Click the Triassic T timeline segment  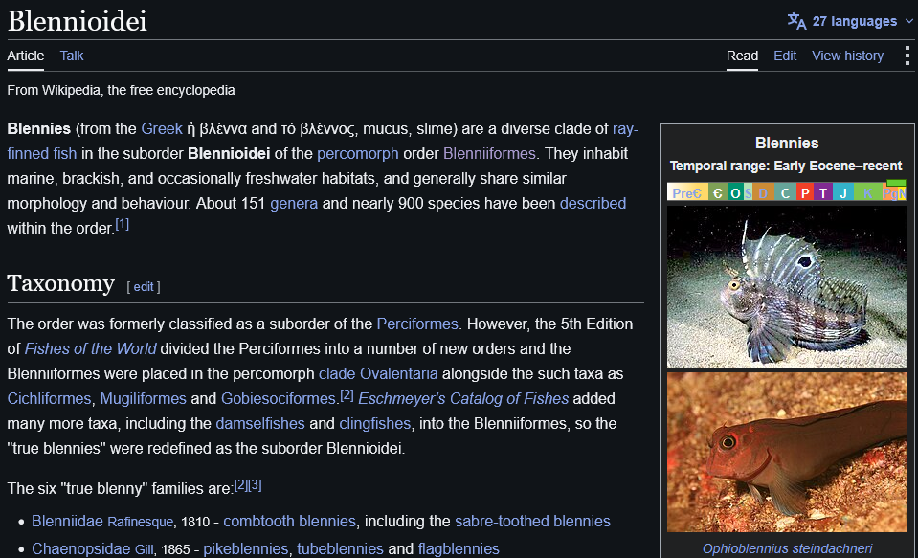(x=823, y=192)
